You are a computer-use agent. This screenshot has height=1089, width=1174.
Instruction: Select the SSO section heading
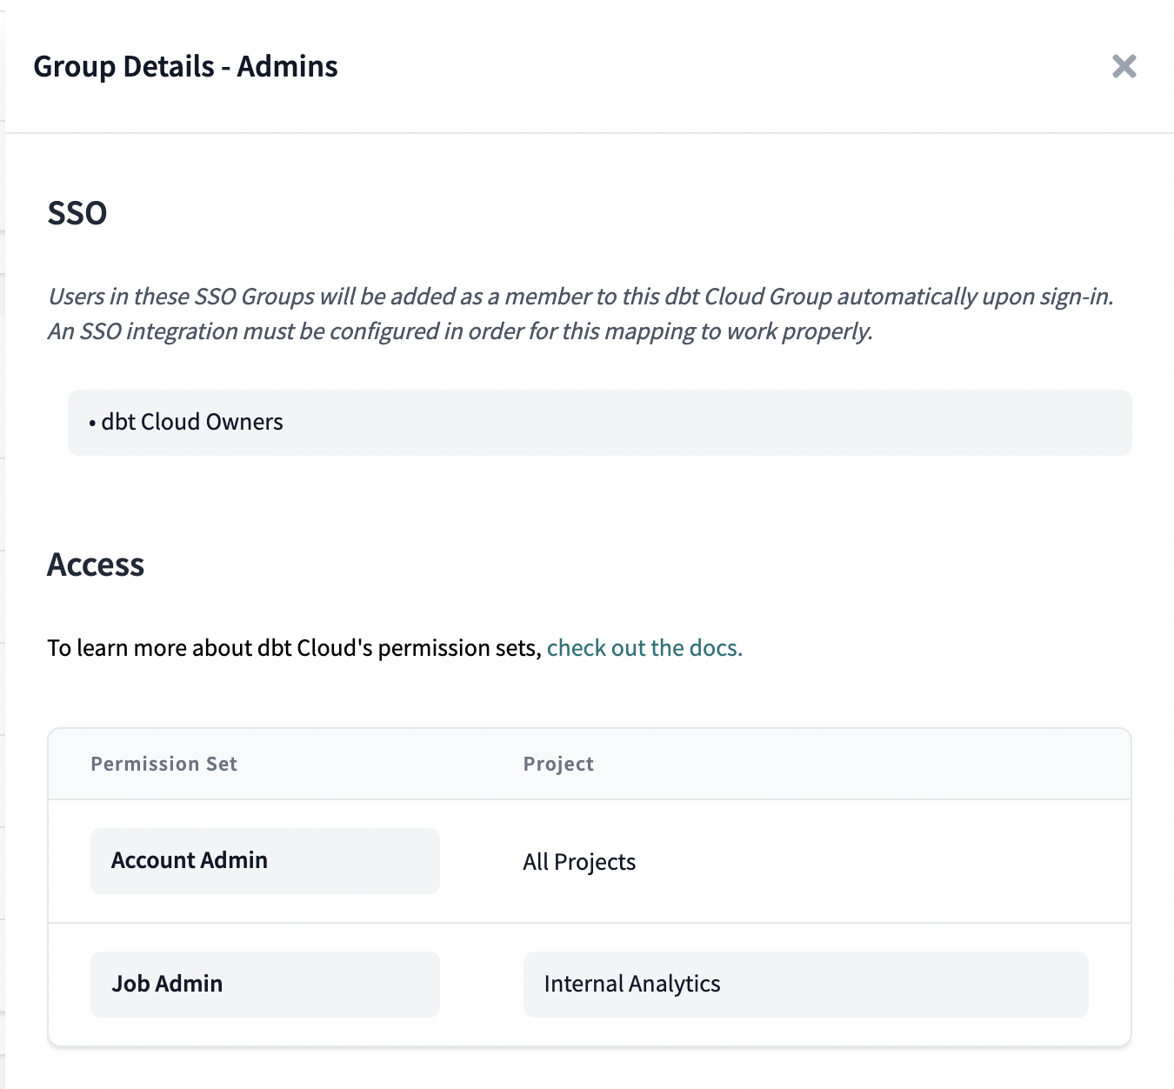tap(77, 212)
